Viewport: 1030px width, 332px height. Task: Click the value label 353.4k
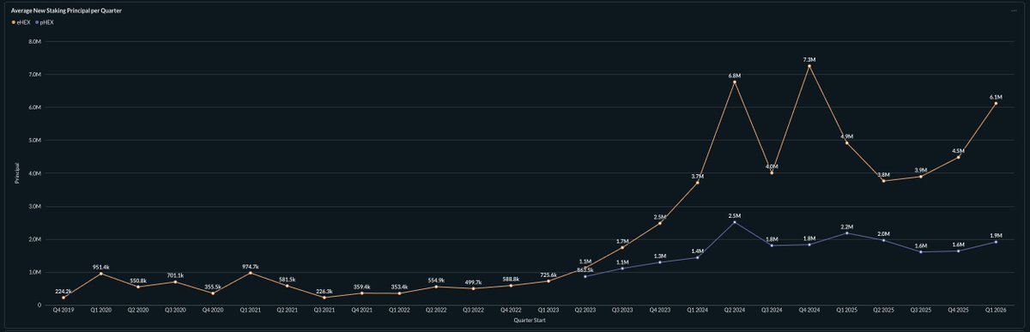click(399, 287)
